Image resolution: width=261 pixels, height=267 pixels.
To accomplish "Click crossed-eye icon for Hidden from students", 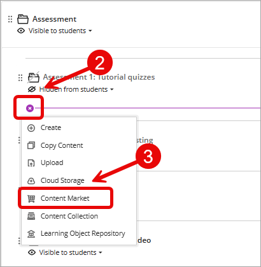I will [x=32, y=89].
